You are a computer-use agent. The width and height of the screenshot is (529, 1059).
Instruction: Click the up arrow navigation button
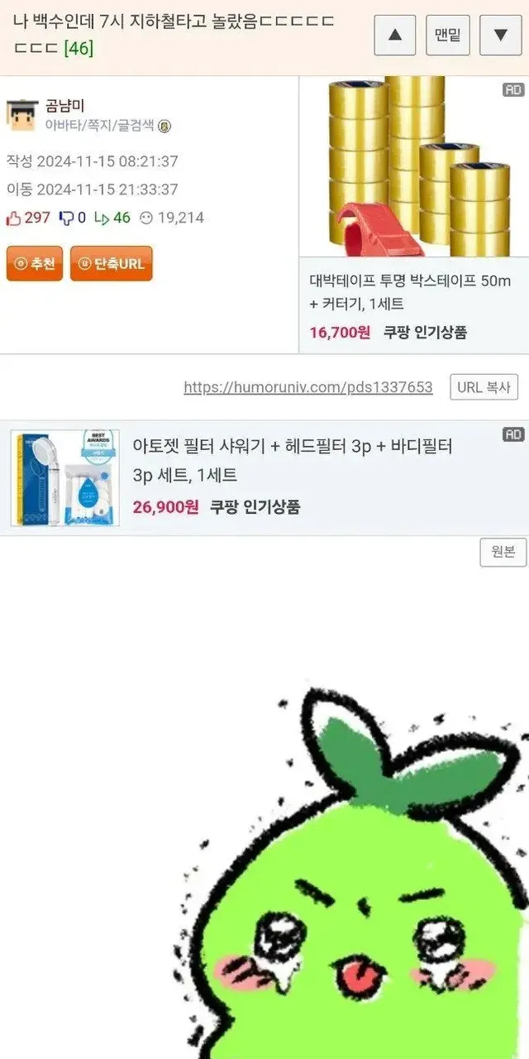point(395,35)
